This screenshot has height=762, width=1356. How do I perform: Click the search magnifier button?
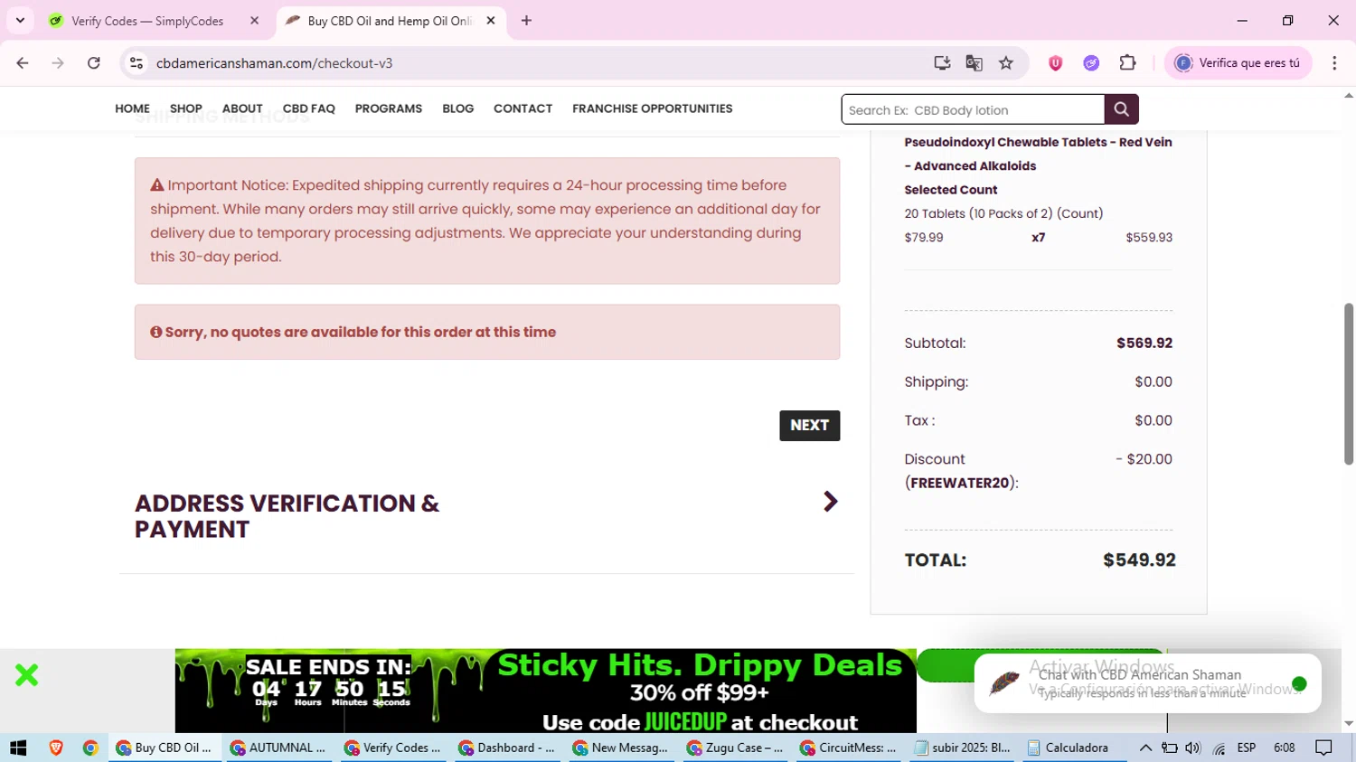pos(1121,109)
